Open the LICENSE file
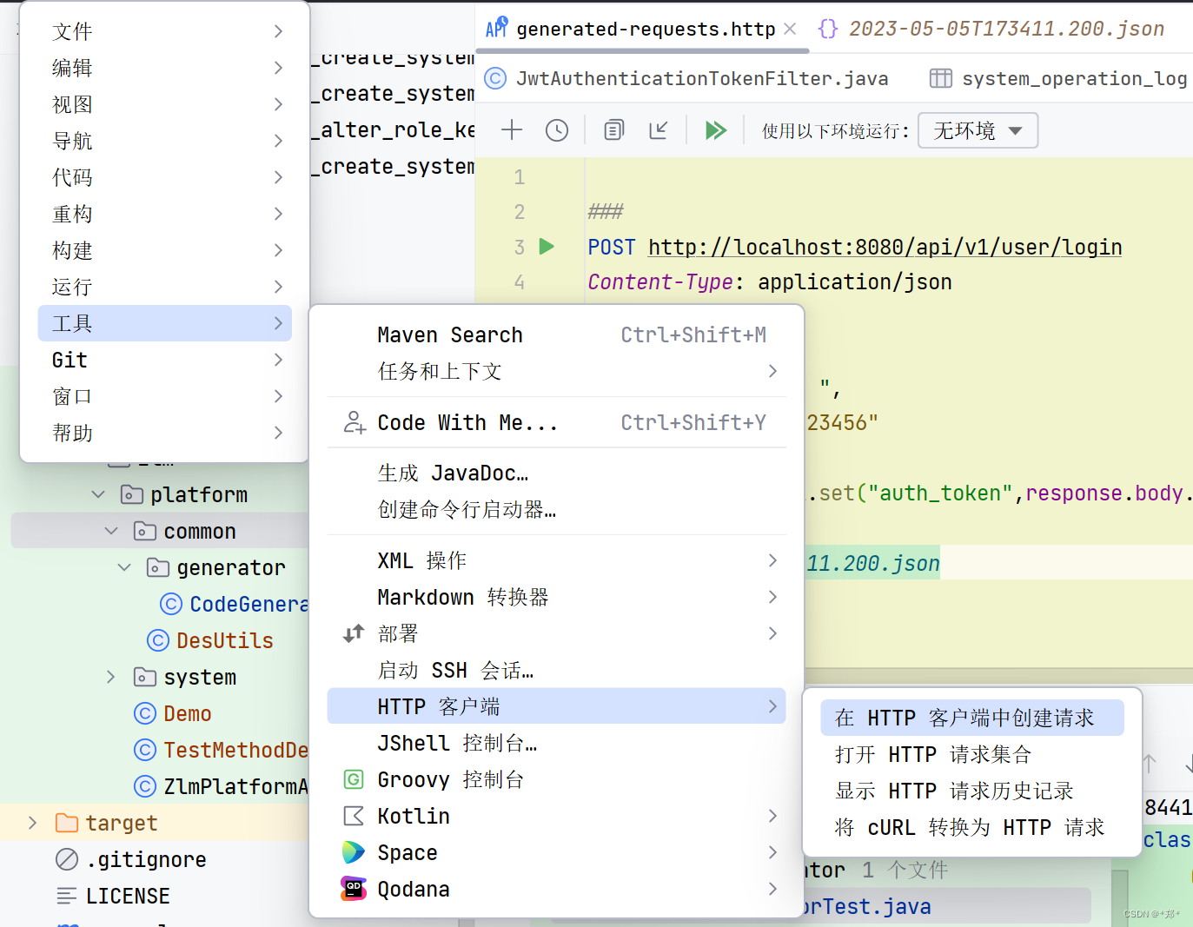The height and width of the screenshot is (927, 1193). [112, 896]
